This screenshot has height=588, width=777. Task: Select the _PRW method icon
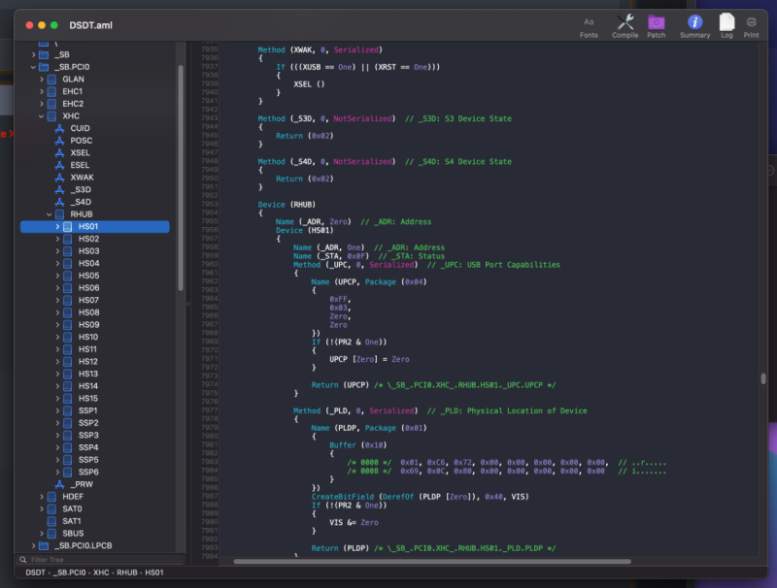(60, 484)
